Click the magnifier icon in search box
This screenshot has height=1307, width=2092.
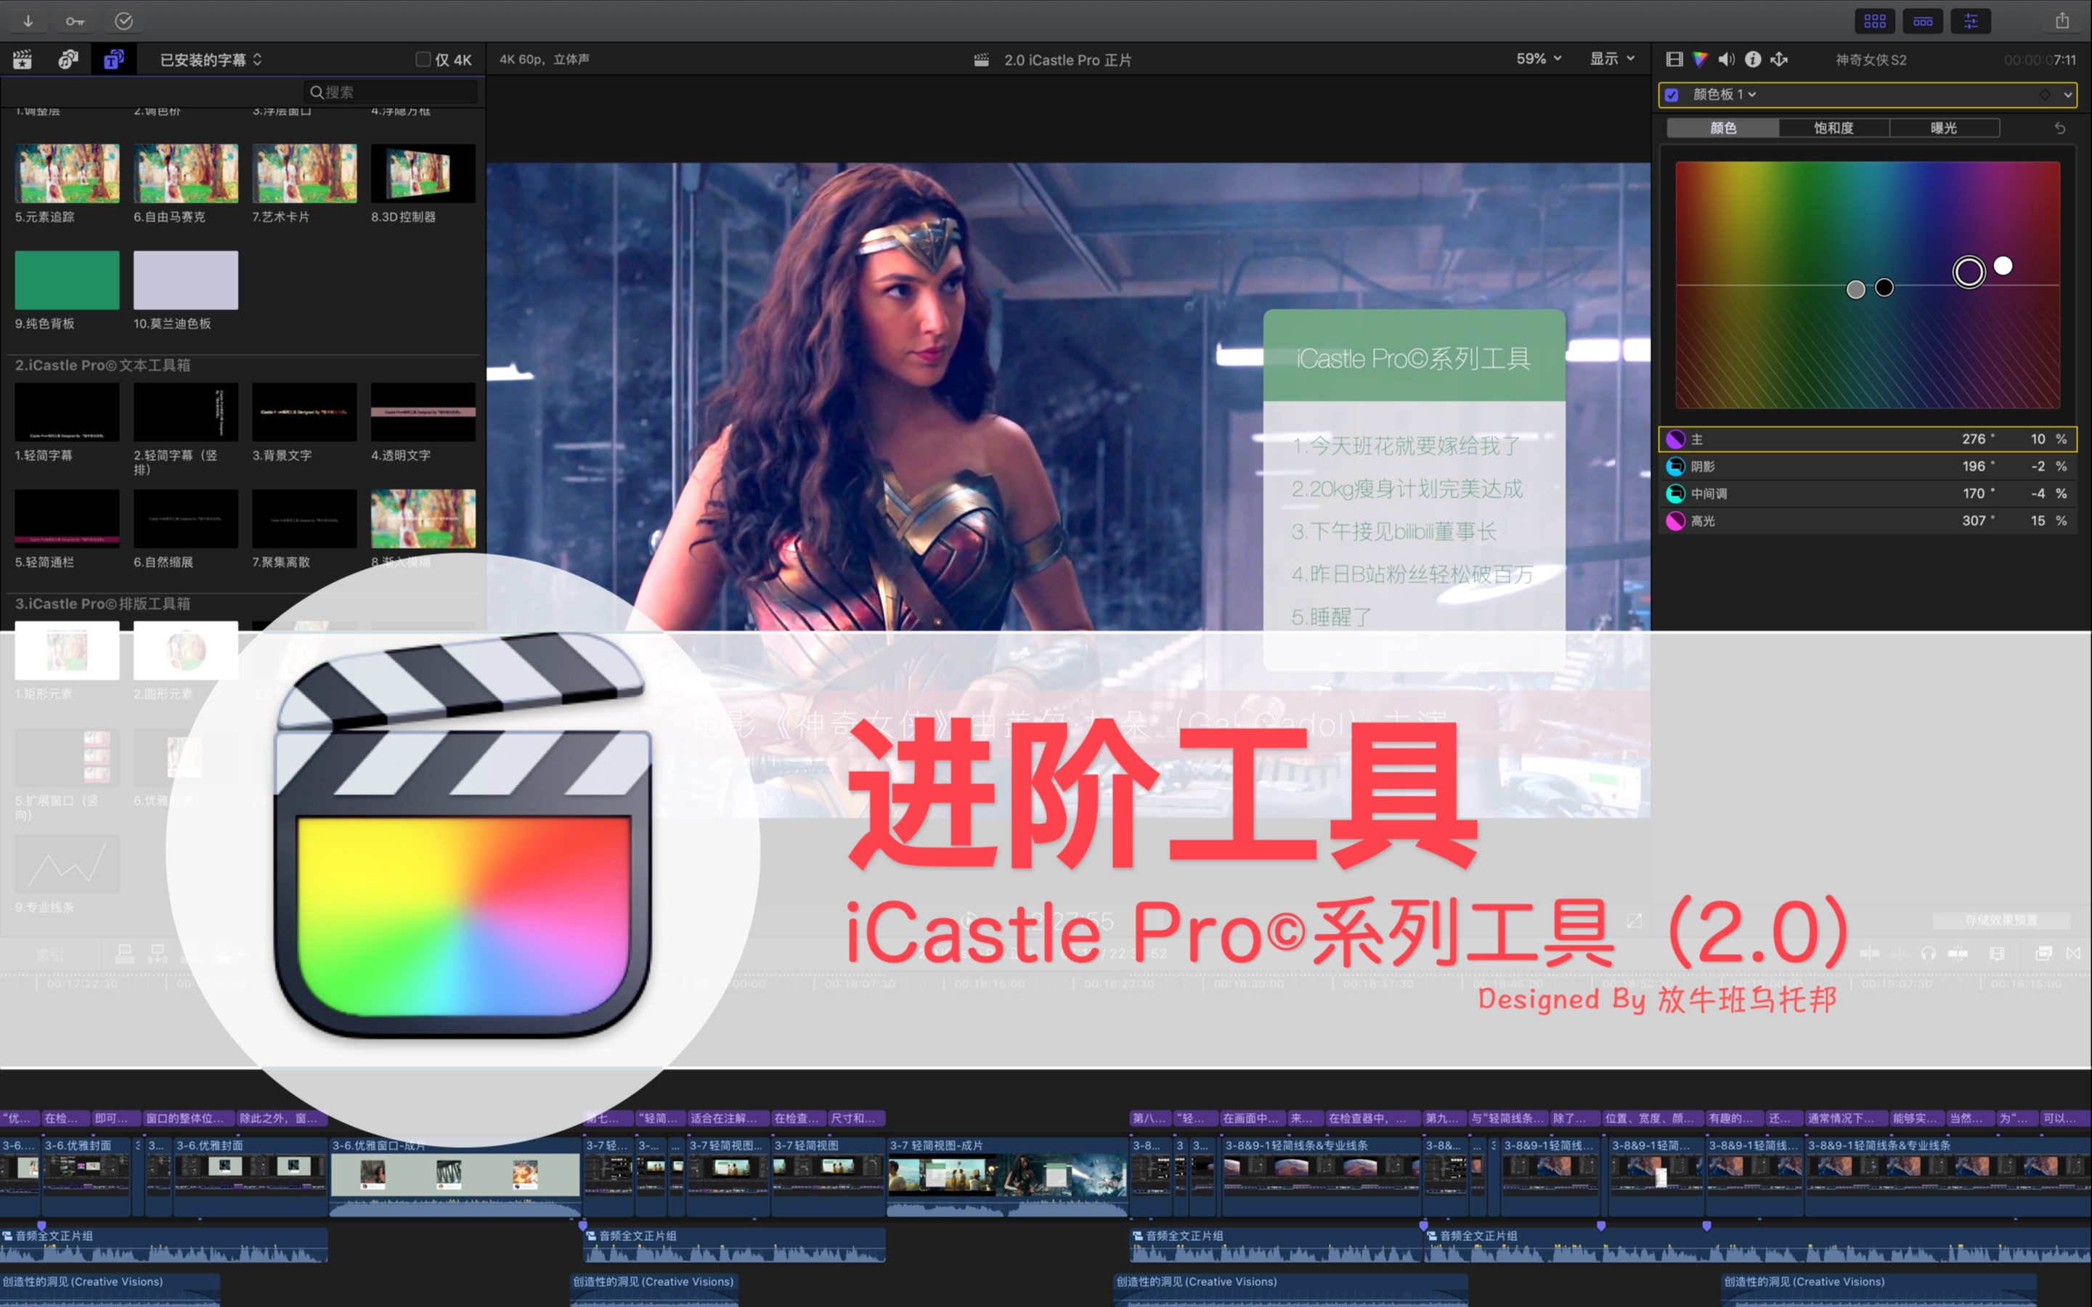[x=317, y=92]
